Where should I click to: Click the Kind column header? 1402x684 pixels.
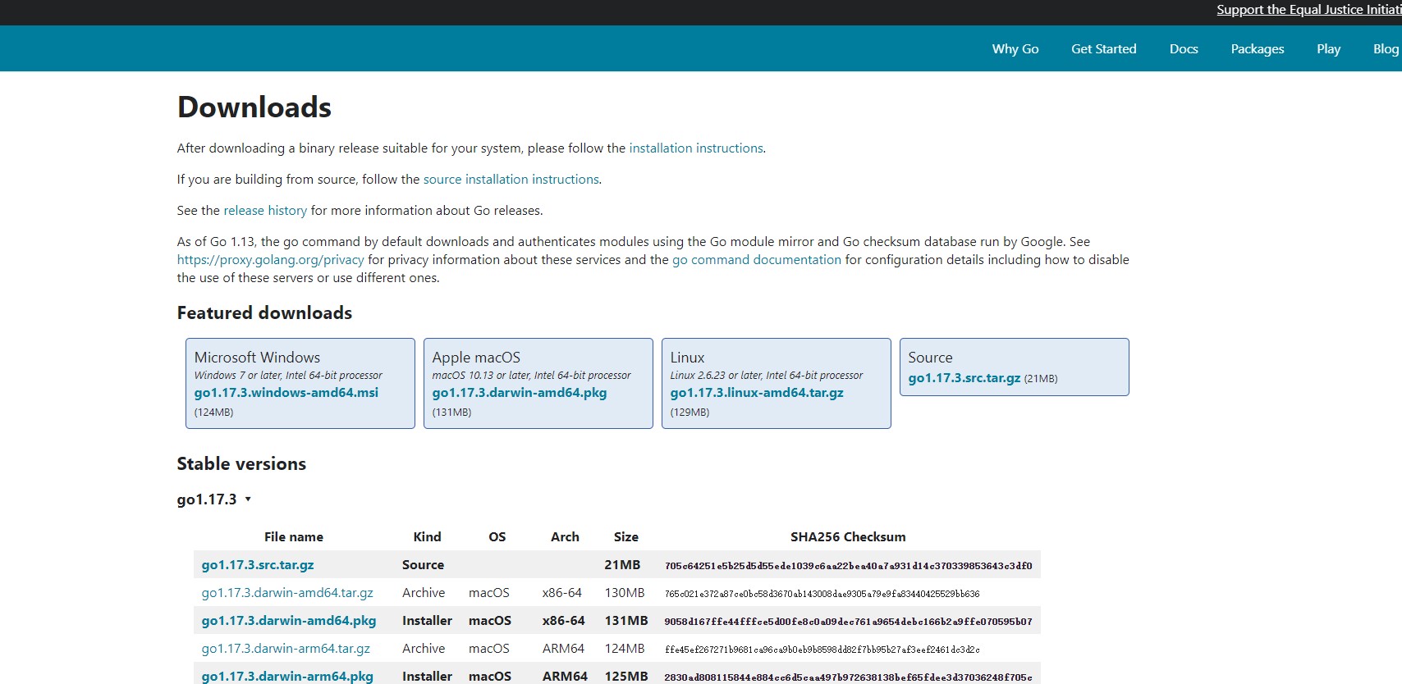[x=427, y=537]
